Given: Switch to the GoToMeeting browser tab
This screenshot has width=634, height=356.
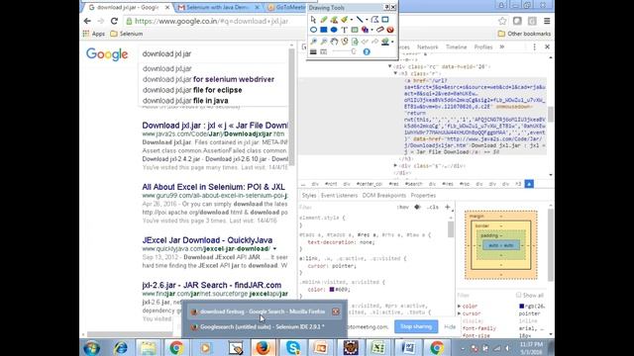Looking at the screenshot, I should [x=287, y=7].
